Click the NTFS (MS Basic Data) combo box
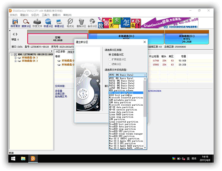This screenshot has height=171, width=222. click(x=127, y=75)
